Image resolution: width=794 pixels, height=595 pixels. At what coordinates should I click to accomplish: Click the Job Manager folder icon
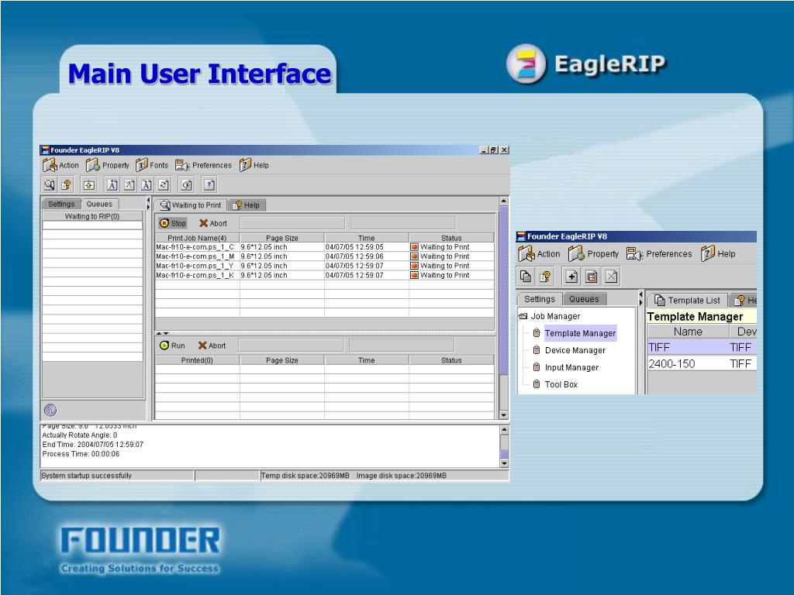coord(523,316)
